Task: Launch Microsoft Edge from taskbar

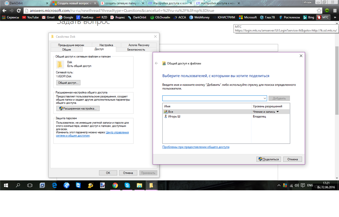Action: (x=54, y=185)
